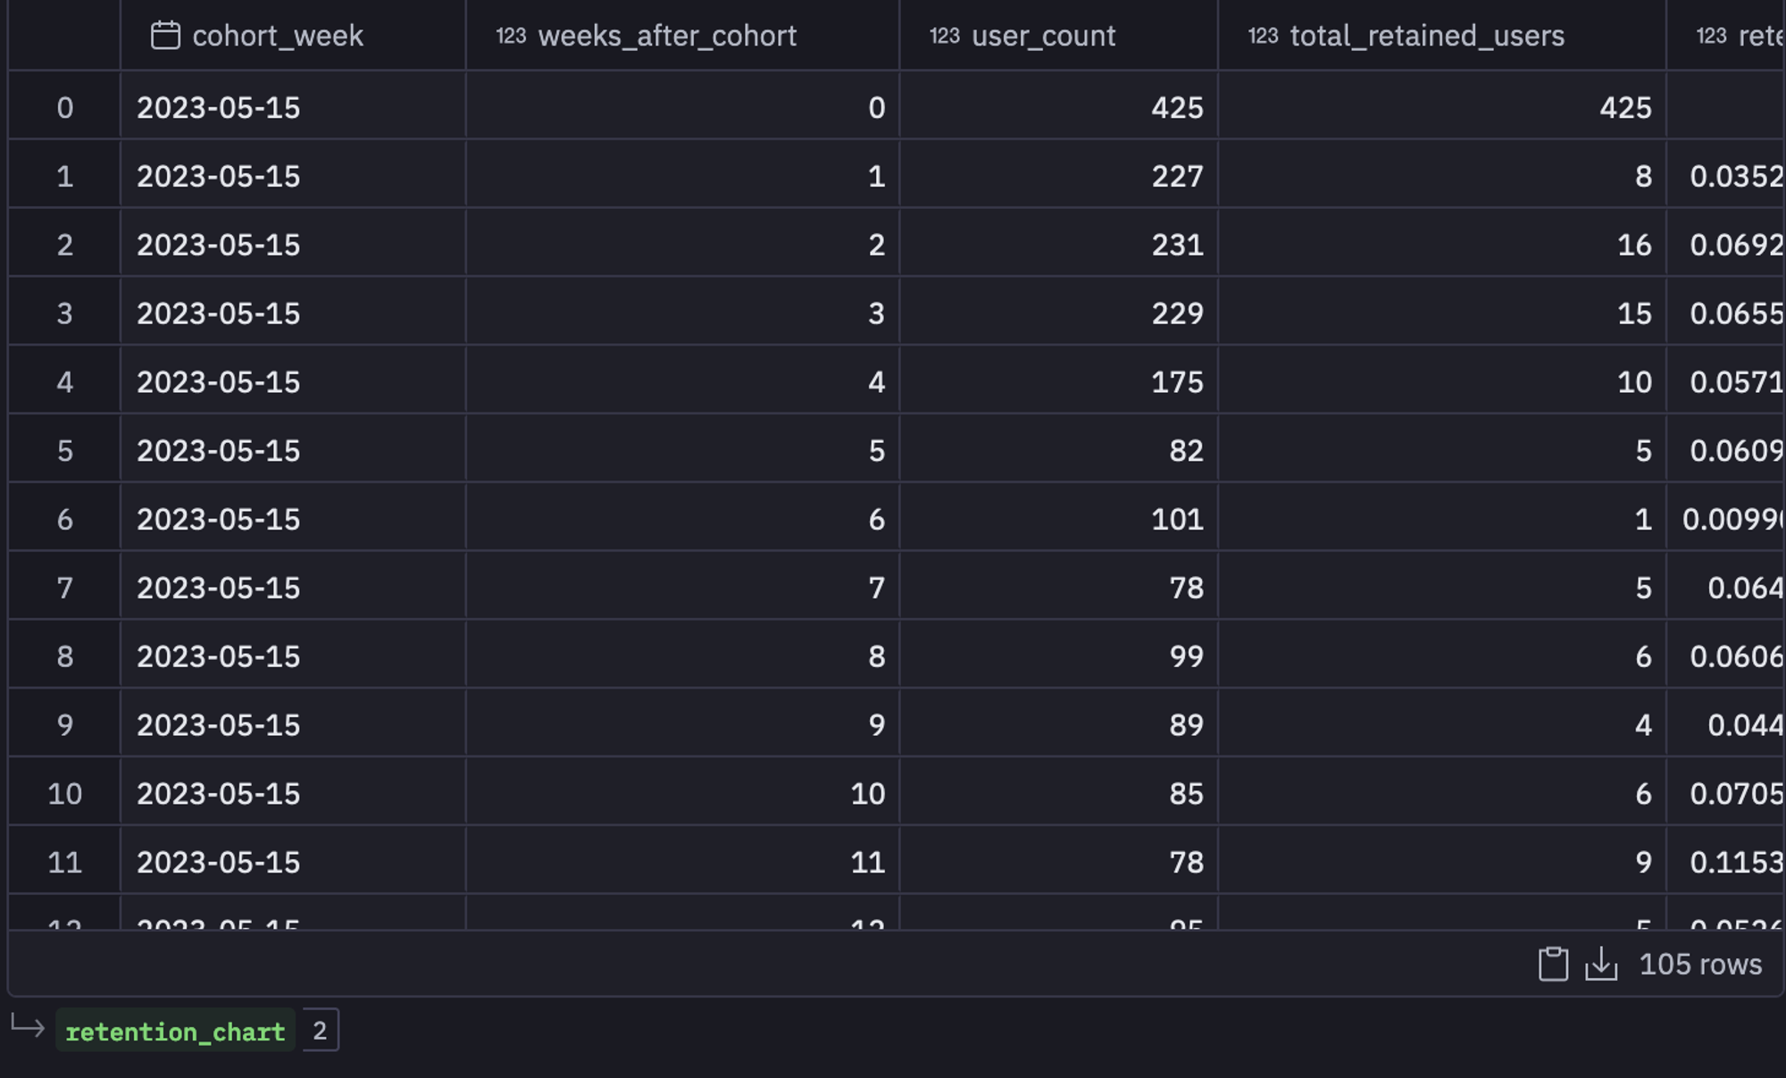Click the 2 badge next to retention_chart
Screen dimensions: 1786x1078
pos(320,1031)
